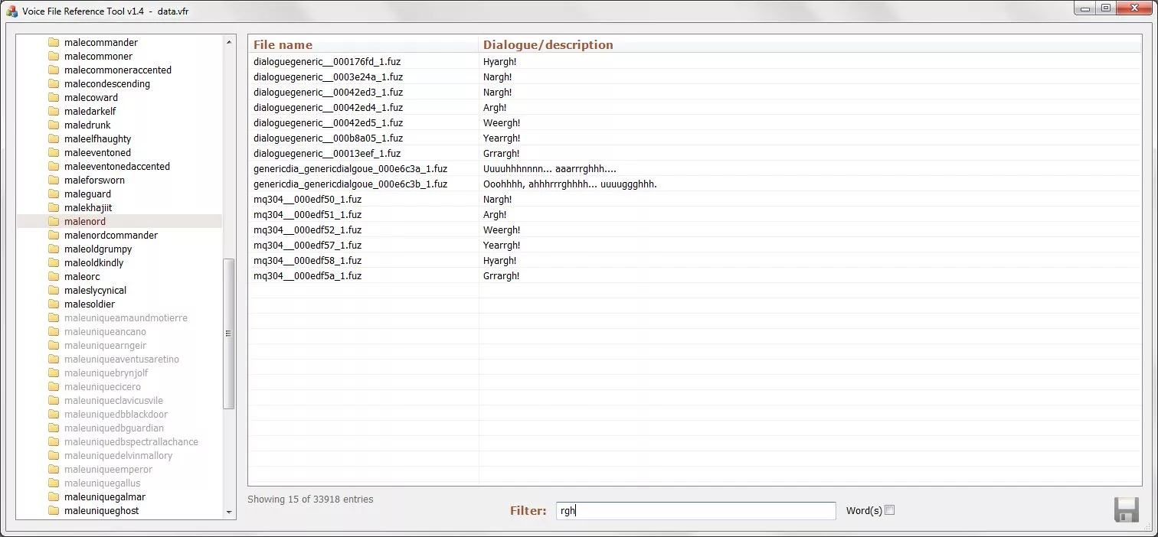Select the maleuniquedbspectrallachance folder
Screen dimensions: 1158x537
[x=131, y=442]
